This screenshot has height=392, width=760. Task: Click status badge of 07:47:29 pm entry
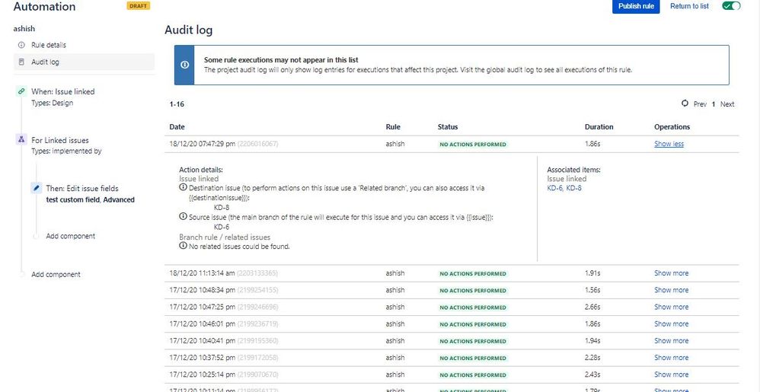tap(473, 145)
